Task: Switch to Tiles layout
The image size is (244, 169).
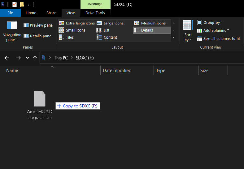Action: (x=66, y=37)
